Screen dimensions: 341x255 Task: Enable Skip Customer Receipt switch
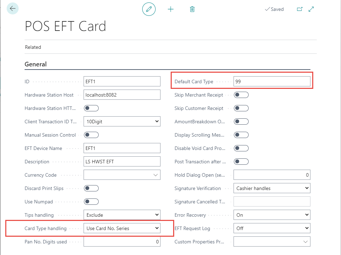[241, 108]
